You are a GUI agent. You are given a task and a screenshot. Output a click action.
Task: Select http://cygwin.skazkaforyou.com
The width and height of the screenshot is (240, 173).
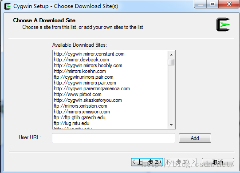pyautogui.click(x=88, y=100)
